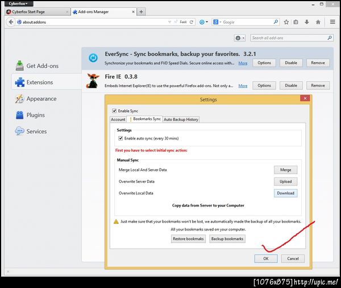Switch to Auto Backup History tab
The image size is (341, 288).
tap(181, 120)
